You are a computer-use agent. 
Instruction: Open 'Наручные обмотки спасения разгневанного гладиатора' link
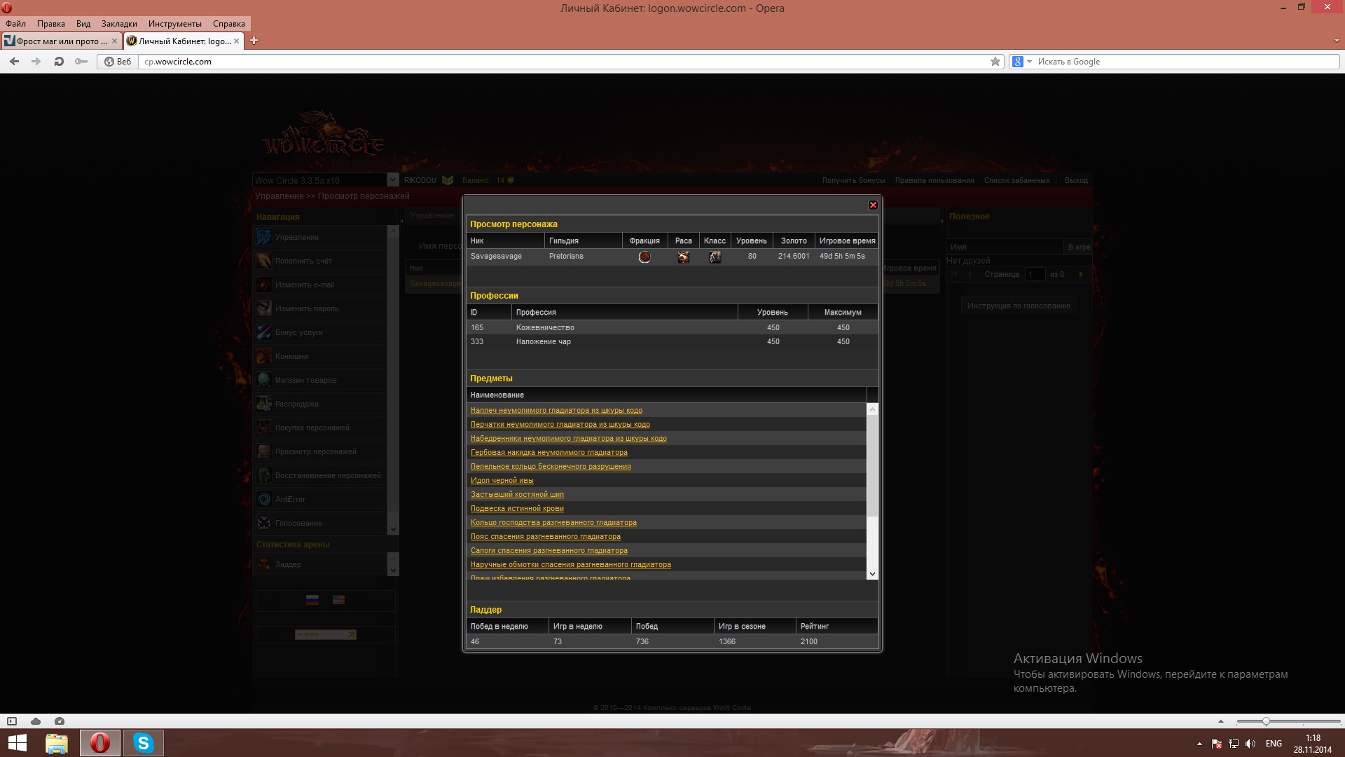coord(571,565)
